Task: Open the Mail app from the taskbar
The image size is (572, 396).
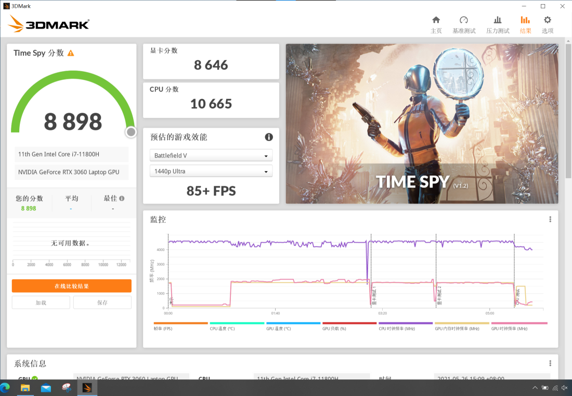Action: coord(46,388)
